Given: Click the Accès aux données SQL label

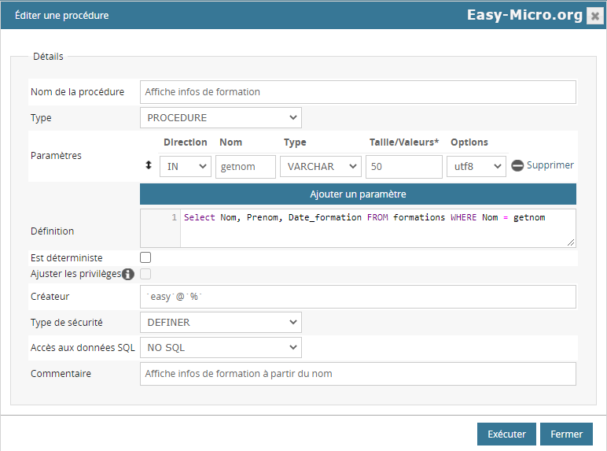Looking at the screenshot, I should [x=83, y=348].
